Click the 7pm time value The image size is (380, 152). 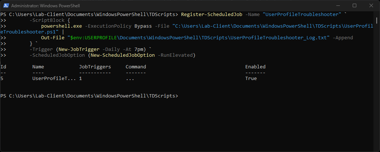click(x=138, y=49)
